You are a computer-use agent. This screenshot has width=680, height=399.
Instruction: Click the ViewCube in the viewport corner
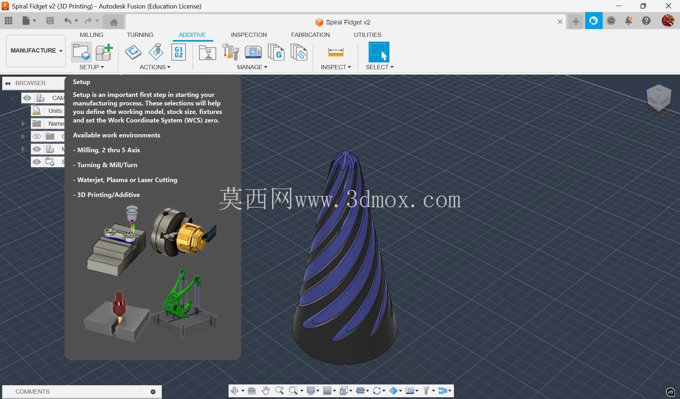pos(658,97)
